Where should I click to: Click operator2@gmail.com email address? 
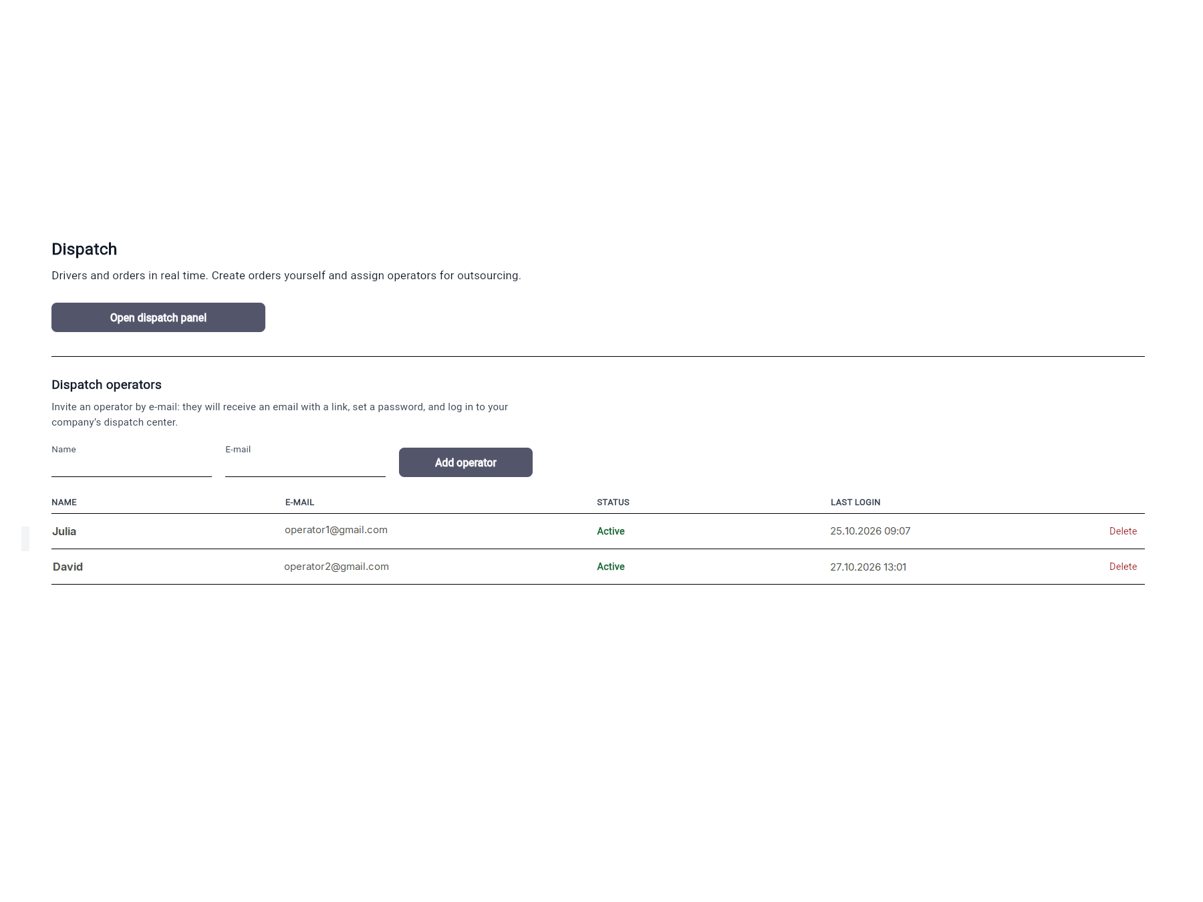pos(336,567)
